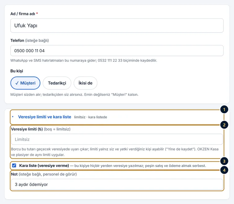The image size is (234, 204).
Task: Uncheck the Kara liste checkbox
Action: pos(14,165)
